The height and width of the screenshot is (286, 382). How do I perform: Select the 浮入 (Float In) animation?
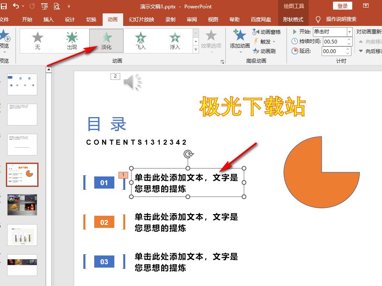[x=175, y=41]
